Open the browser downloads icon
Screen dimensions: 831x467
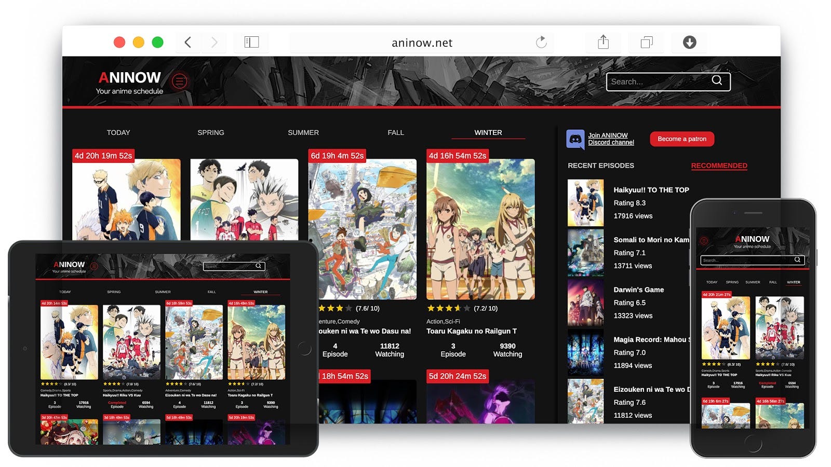(690, 42)
